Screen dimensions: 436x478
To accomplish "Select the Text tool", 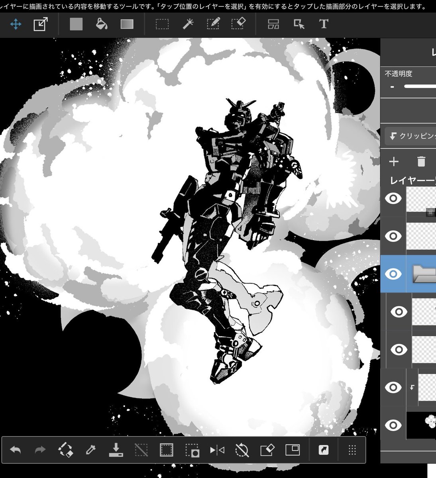I will click(324, 24).
